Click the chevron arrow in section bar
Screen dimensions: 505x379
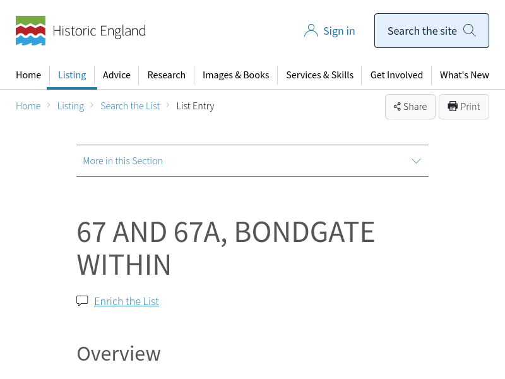(416, 160)
